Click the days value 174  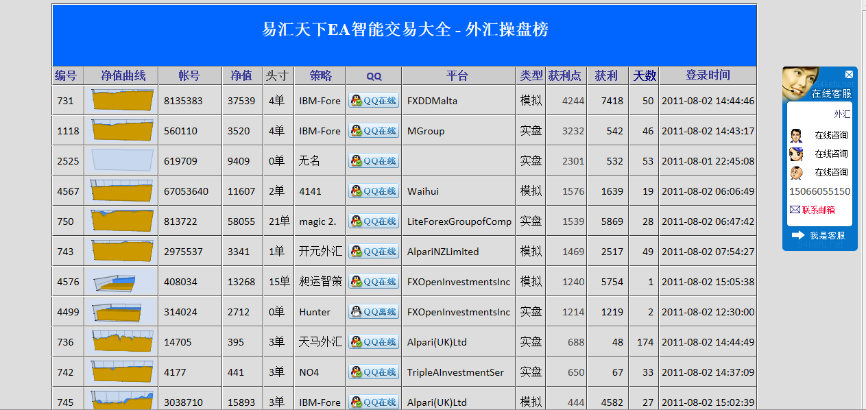pos(645,342)
